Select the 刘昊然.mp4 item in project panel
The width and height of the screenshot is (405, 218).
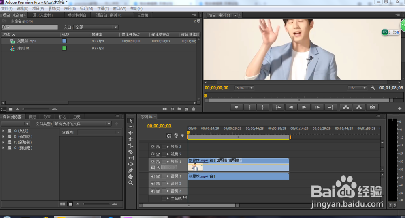pyautogui.click(x=27, y=41)
